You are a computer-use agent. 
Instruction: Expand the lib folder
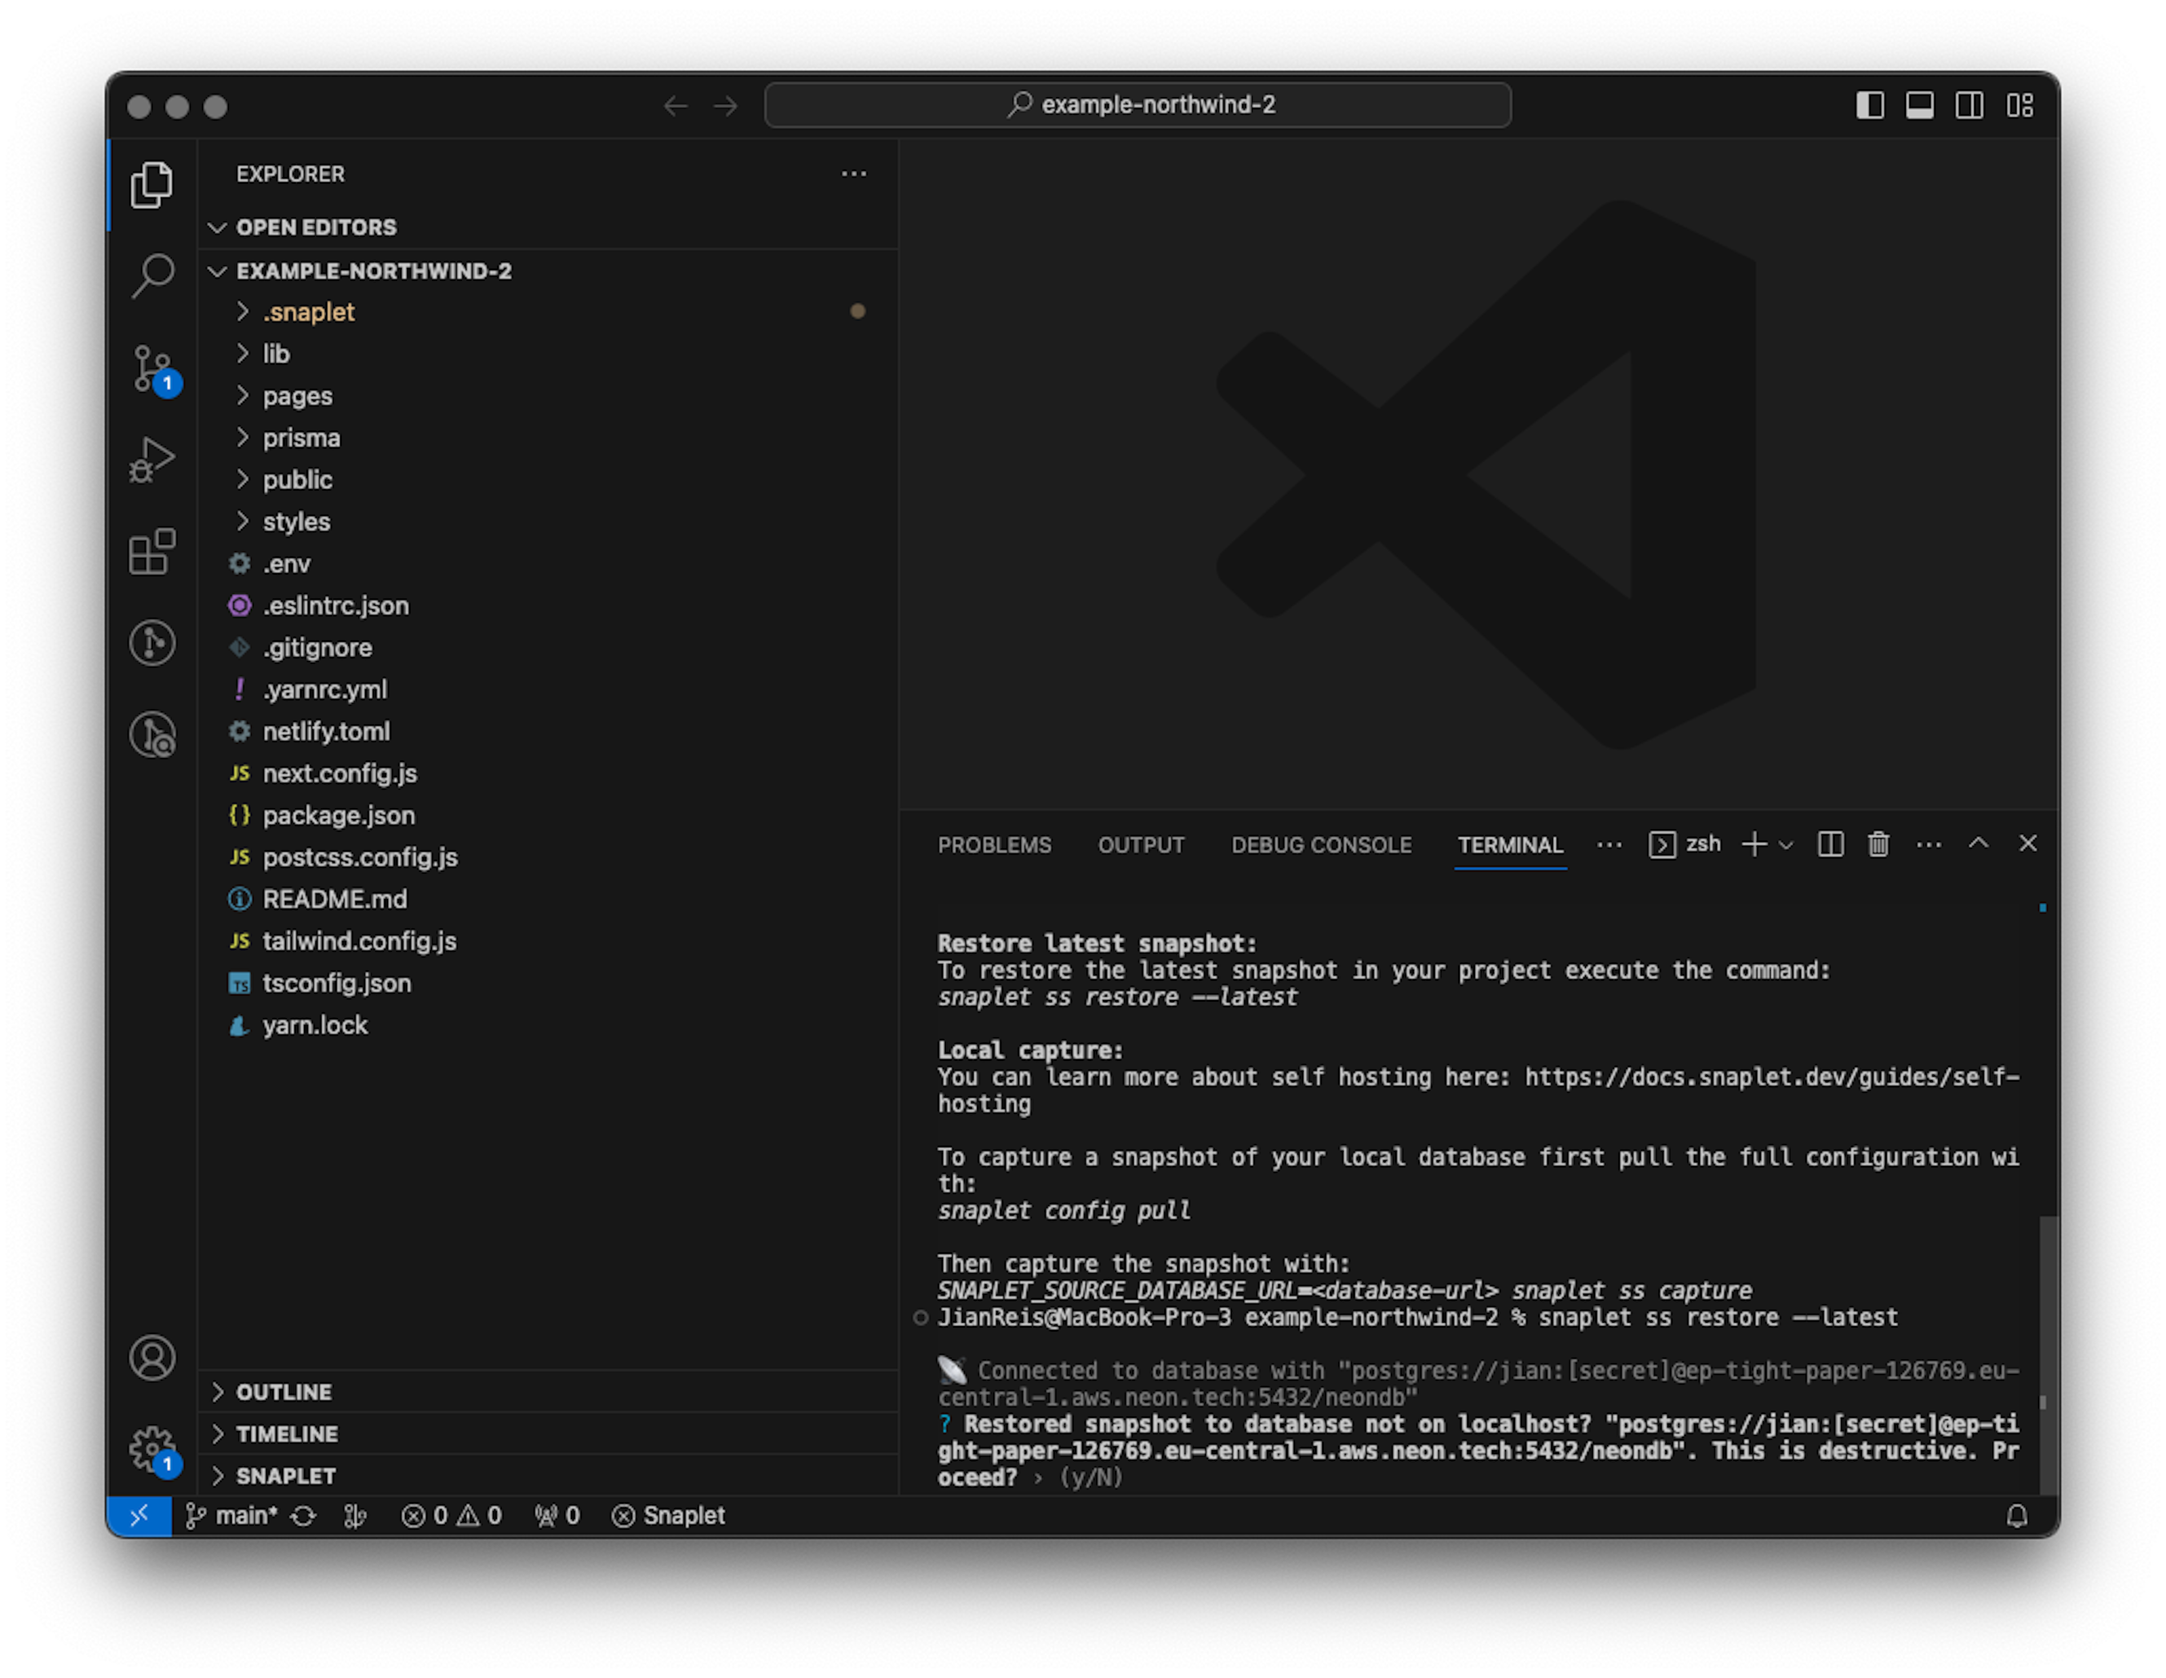pyautogui.click(x=549, y=354)
